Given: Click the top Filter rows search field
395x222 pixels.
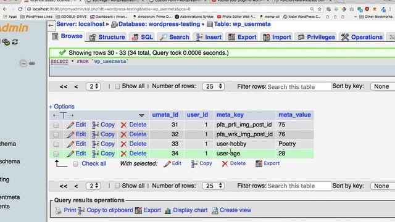Looking at the screenshot, I should pyautogui.click(x=299, y=86).
